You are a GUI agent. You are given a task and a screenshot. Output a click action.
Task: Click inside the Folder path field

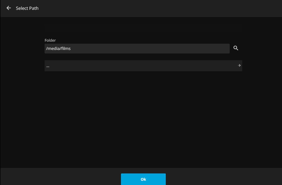pos(137,48)
